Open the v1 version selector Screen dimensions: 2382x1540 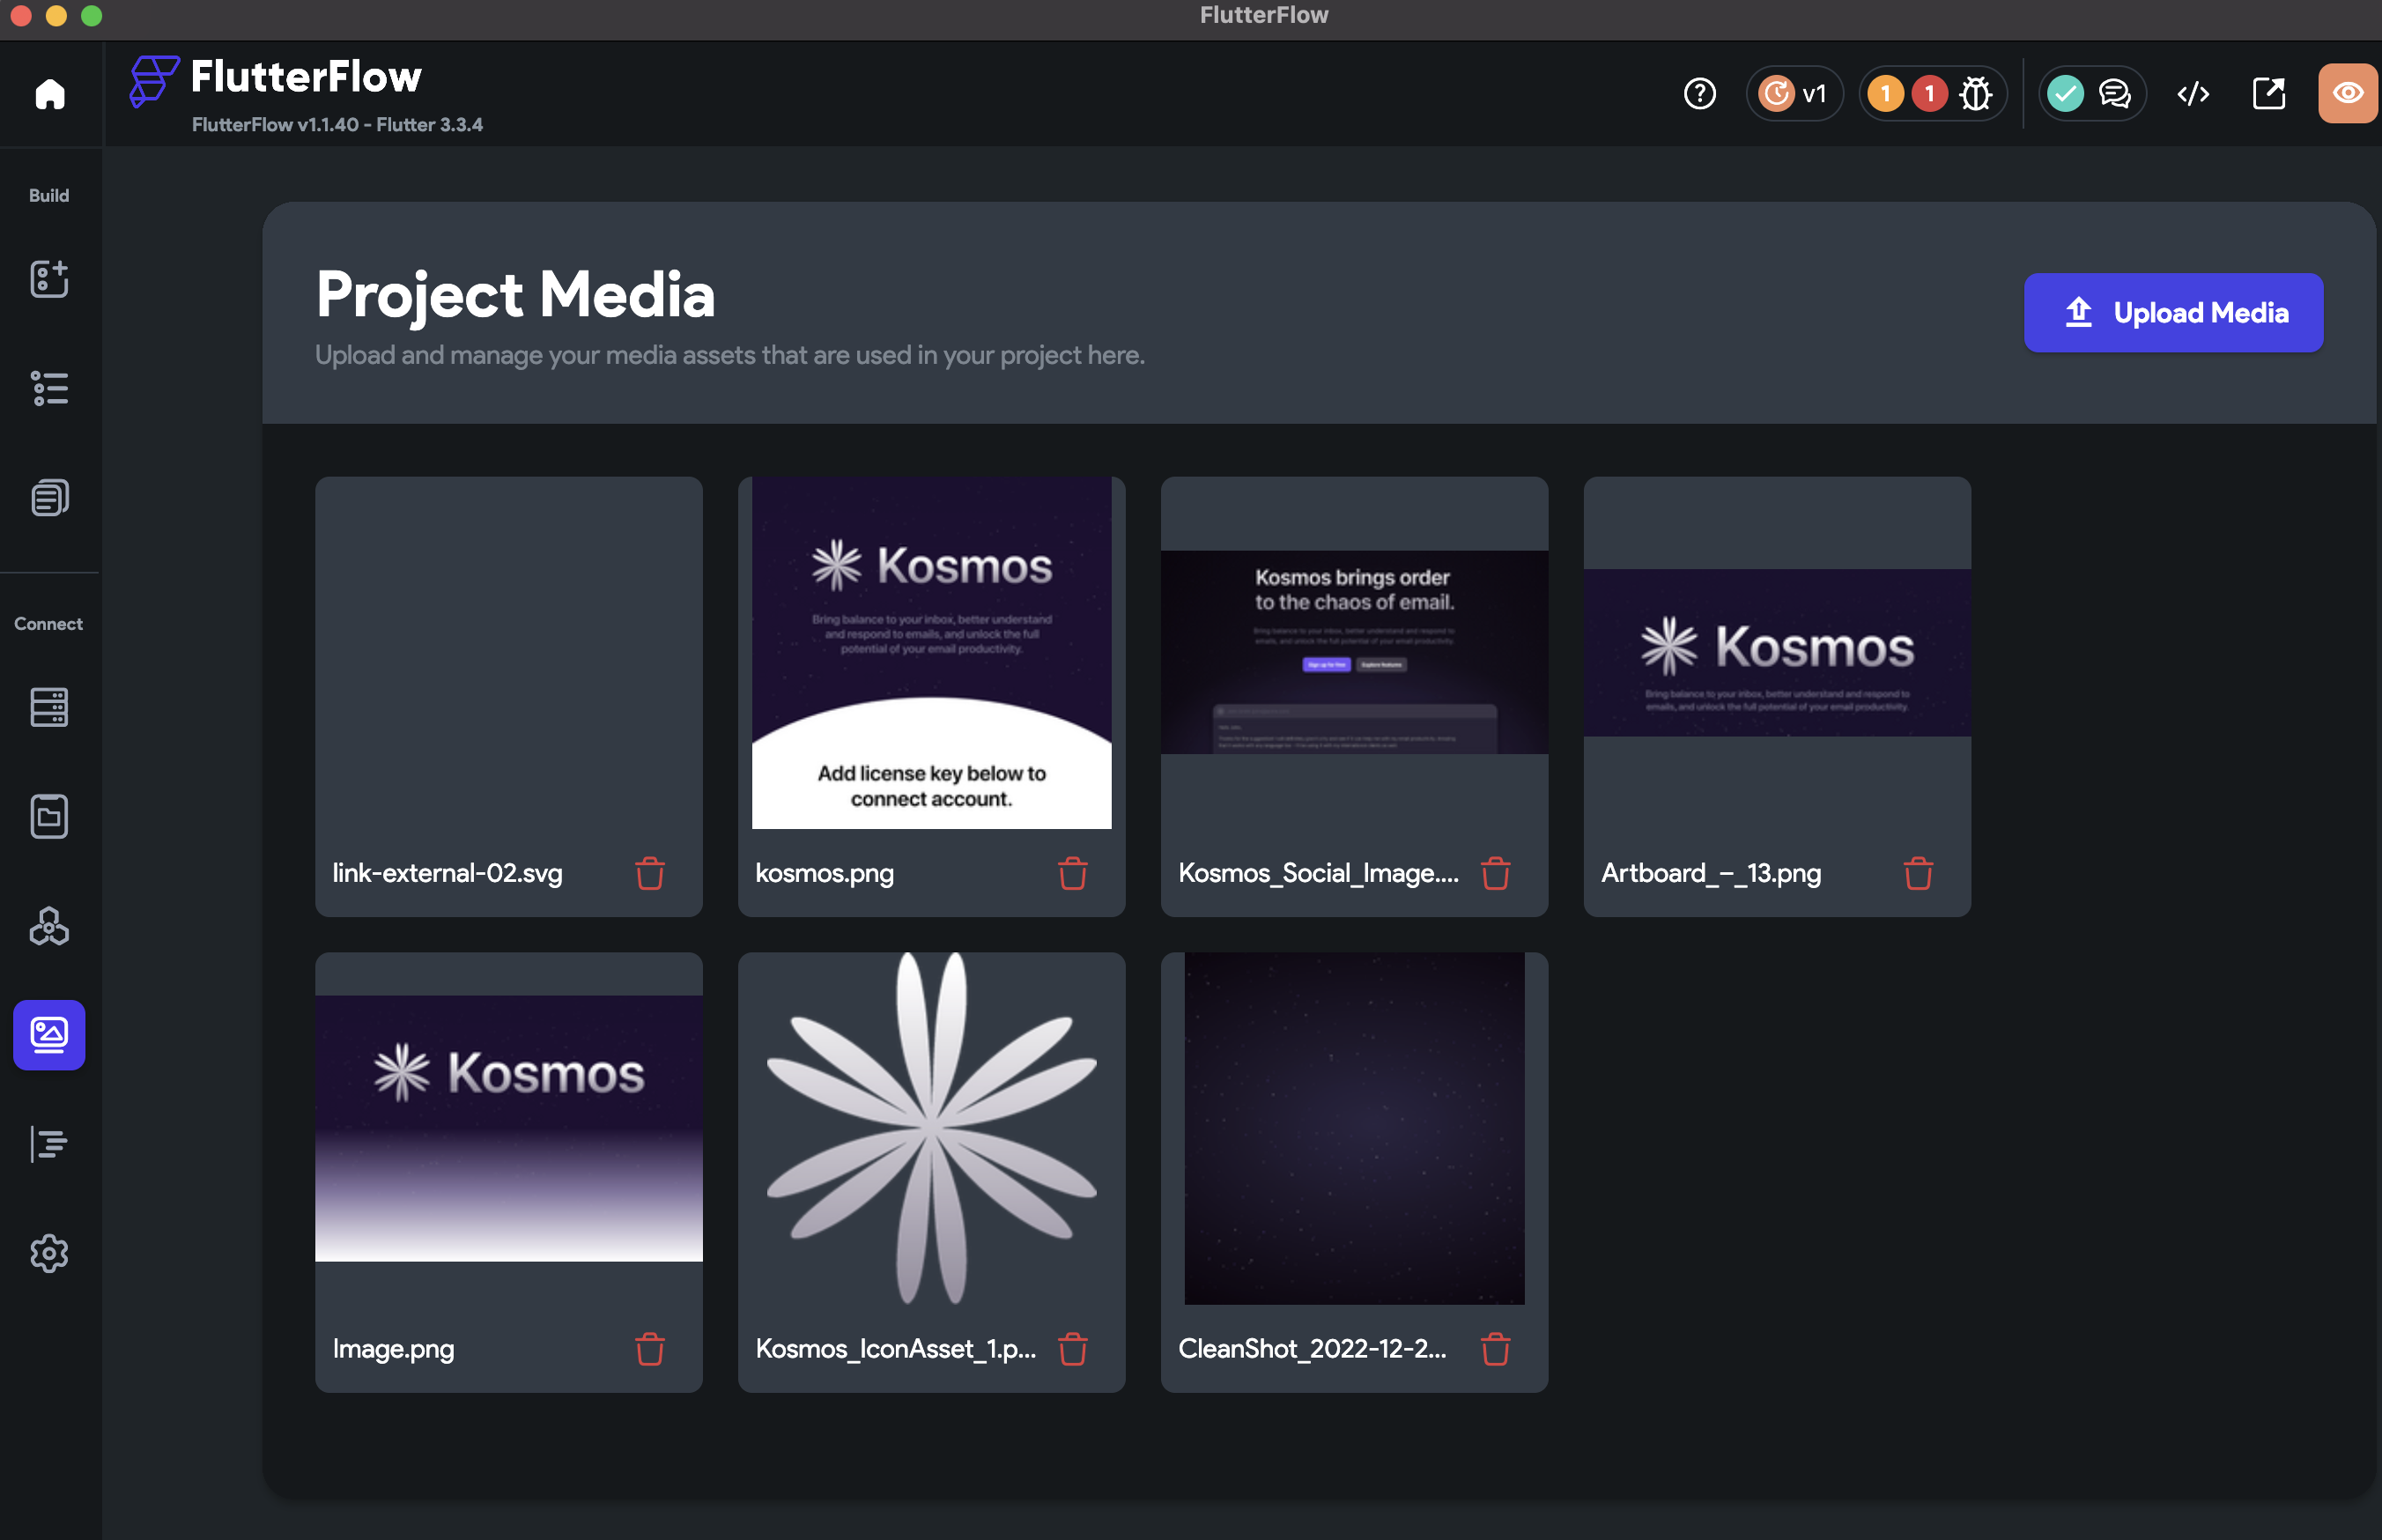(1794, 93)
